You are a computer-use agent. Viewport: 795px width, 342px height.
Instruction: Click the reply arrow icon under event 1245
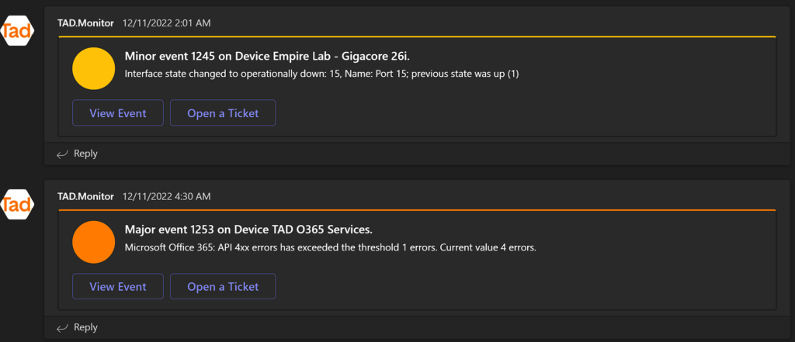pyautogui.click(x=62, y=154)
